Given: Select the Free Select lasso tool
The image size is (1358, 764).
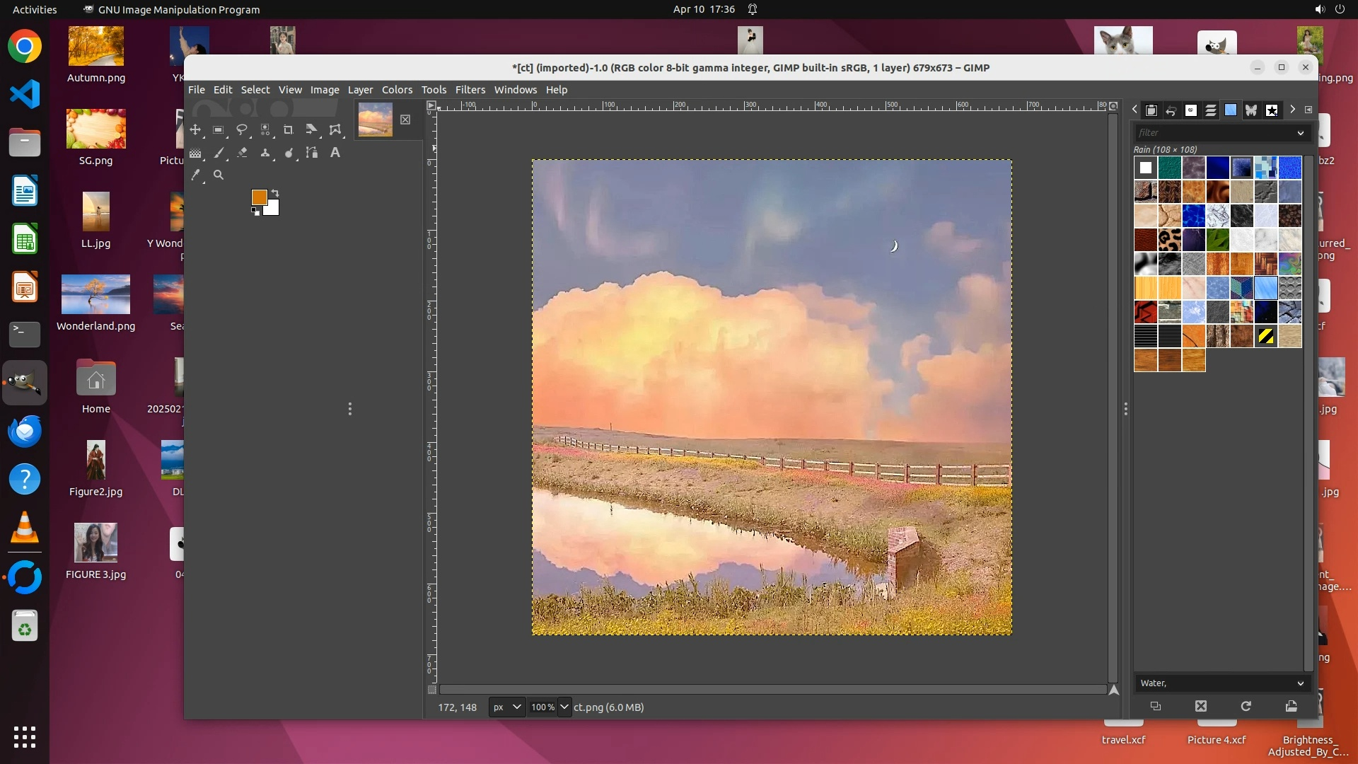Looking at the screenshot, I should click(242, 129).
